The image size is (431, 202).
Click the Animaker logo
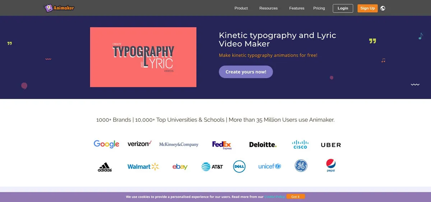(x=59, y=8)
